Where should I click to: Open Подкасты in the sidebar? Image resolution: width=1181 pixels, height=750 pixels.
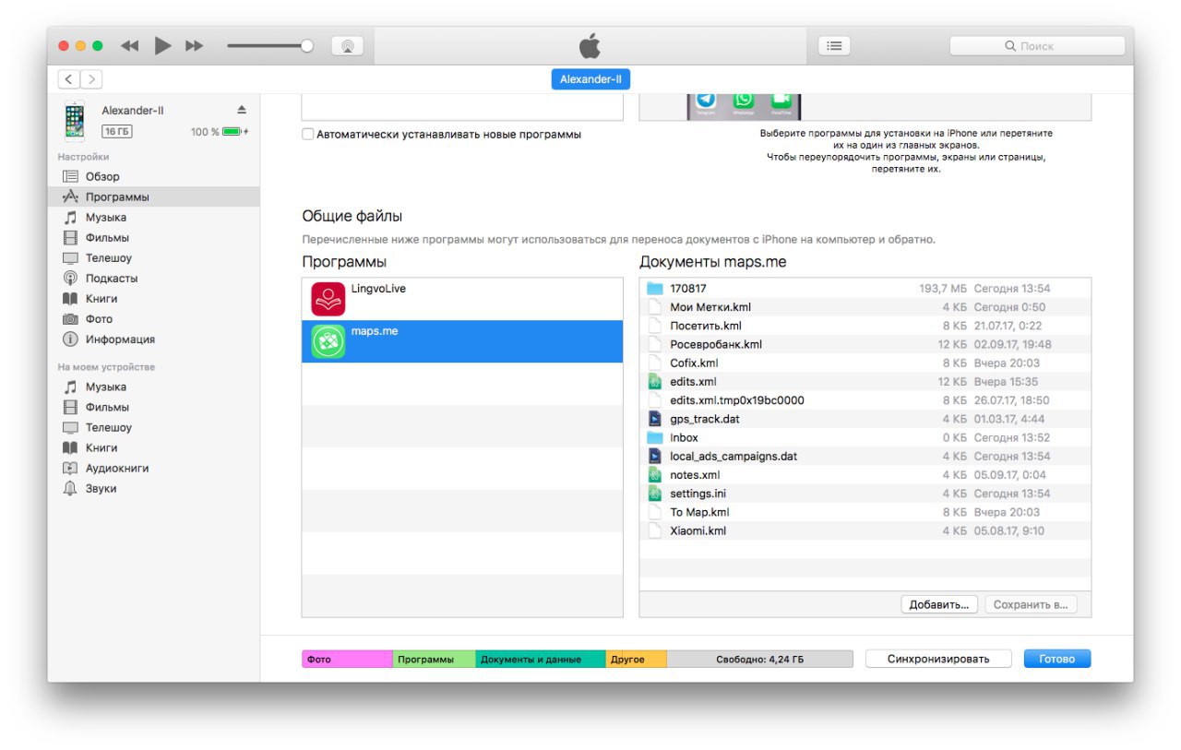pos(111,279)
